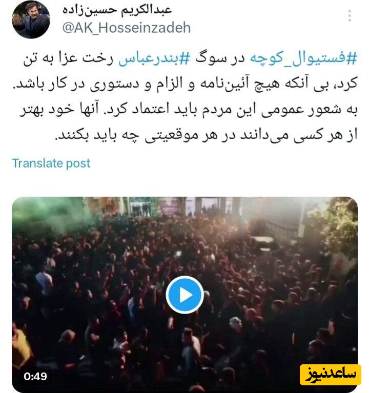This screenshot has width=369, height=393.
Task: Play the embedded video with the blue play button
Action: [x=184, y=295]
